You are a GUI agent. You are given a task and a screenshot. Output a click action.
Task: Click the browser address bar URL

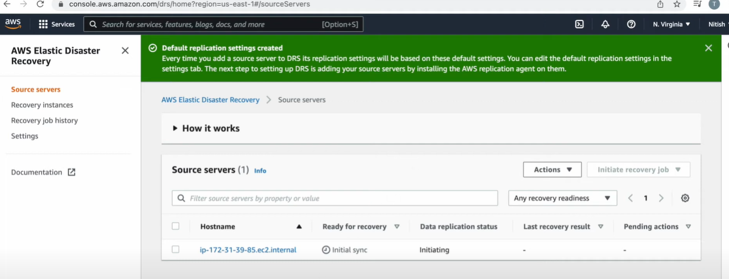(189, 4)
